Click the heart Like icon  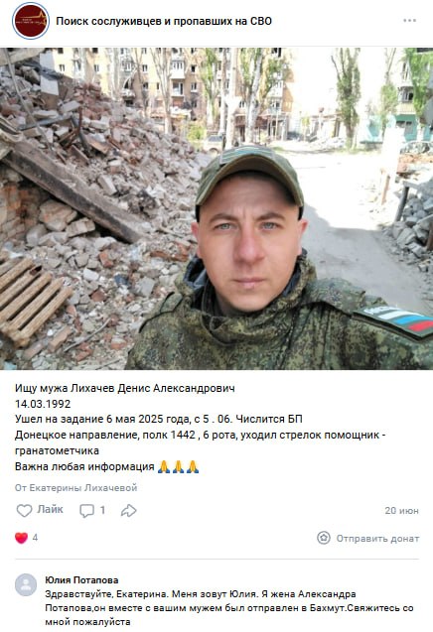pyautogui.click(x=24, y=510)
